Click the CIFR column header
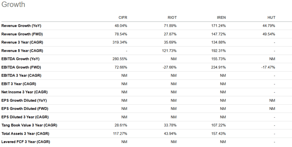This screenshot has height=147, width=292. pos(123,17)
